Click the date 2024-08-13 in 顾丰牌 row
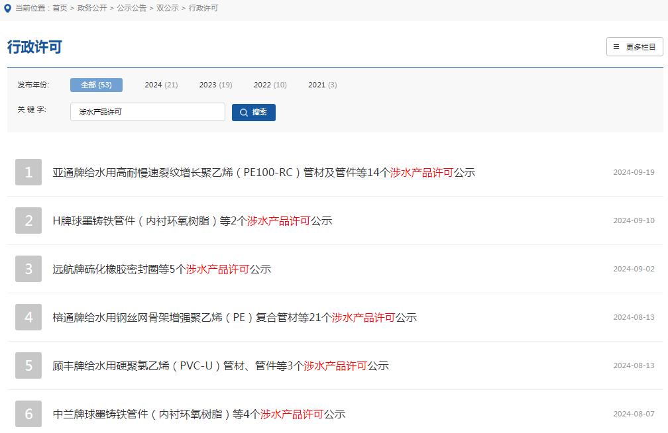Viewport: 668px width, 433px height. (x=634, y=365)
